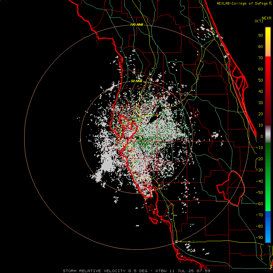Click the -50 knot scale label
This screenshot has width=273, height=273.
(259, 193)
